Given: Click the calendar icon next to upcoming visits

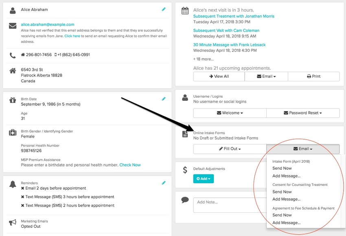Looking at the screenshot, I should 185,11.
